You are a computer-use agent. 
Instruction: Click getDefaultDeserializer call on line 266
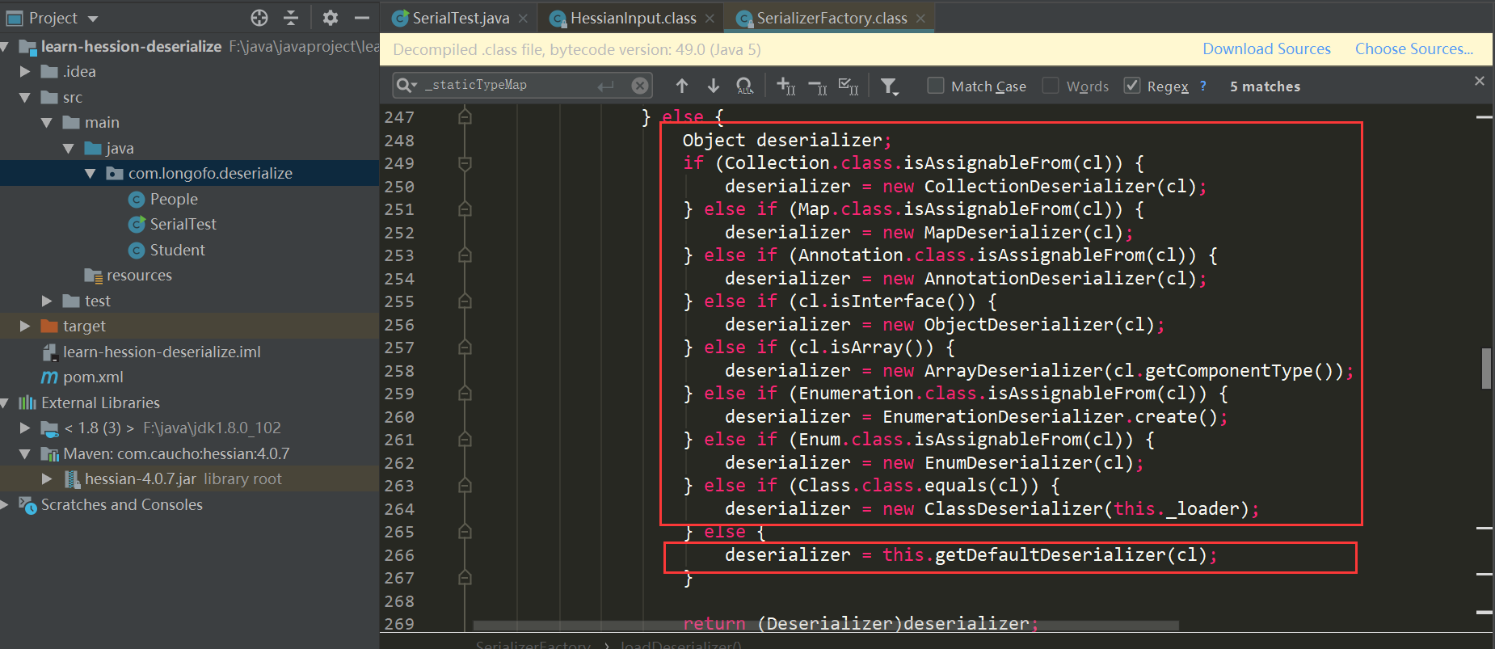click(x=1051, y=555)
